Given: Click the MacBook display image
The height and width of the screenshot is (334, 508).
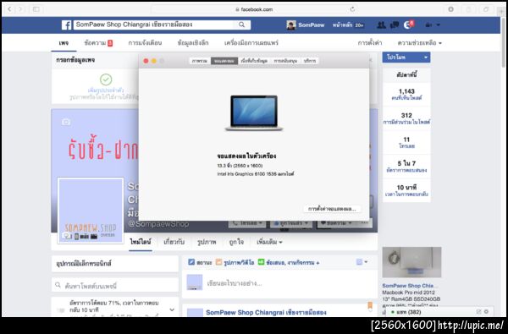Looking at the screenshot, I should 254,113.
